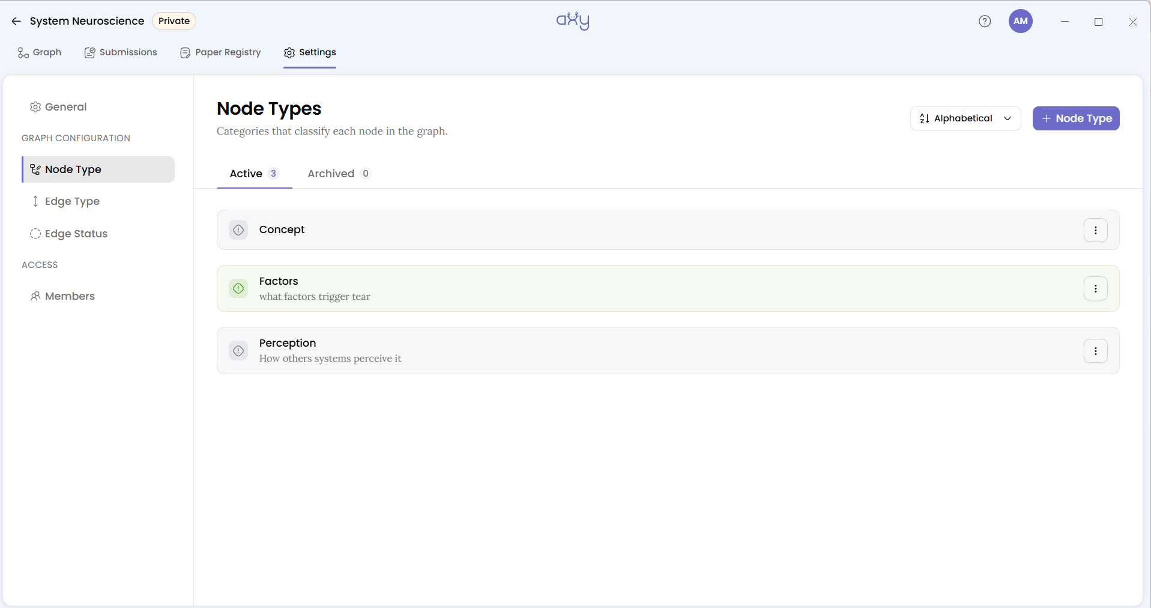The height and width of the screenshot is (608, 1151).
Task: Open Edge Type in the sidebar
Action: click(x=65, y=201)
